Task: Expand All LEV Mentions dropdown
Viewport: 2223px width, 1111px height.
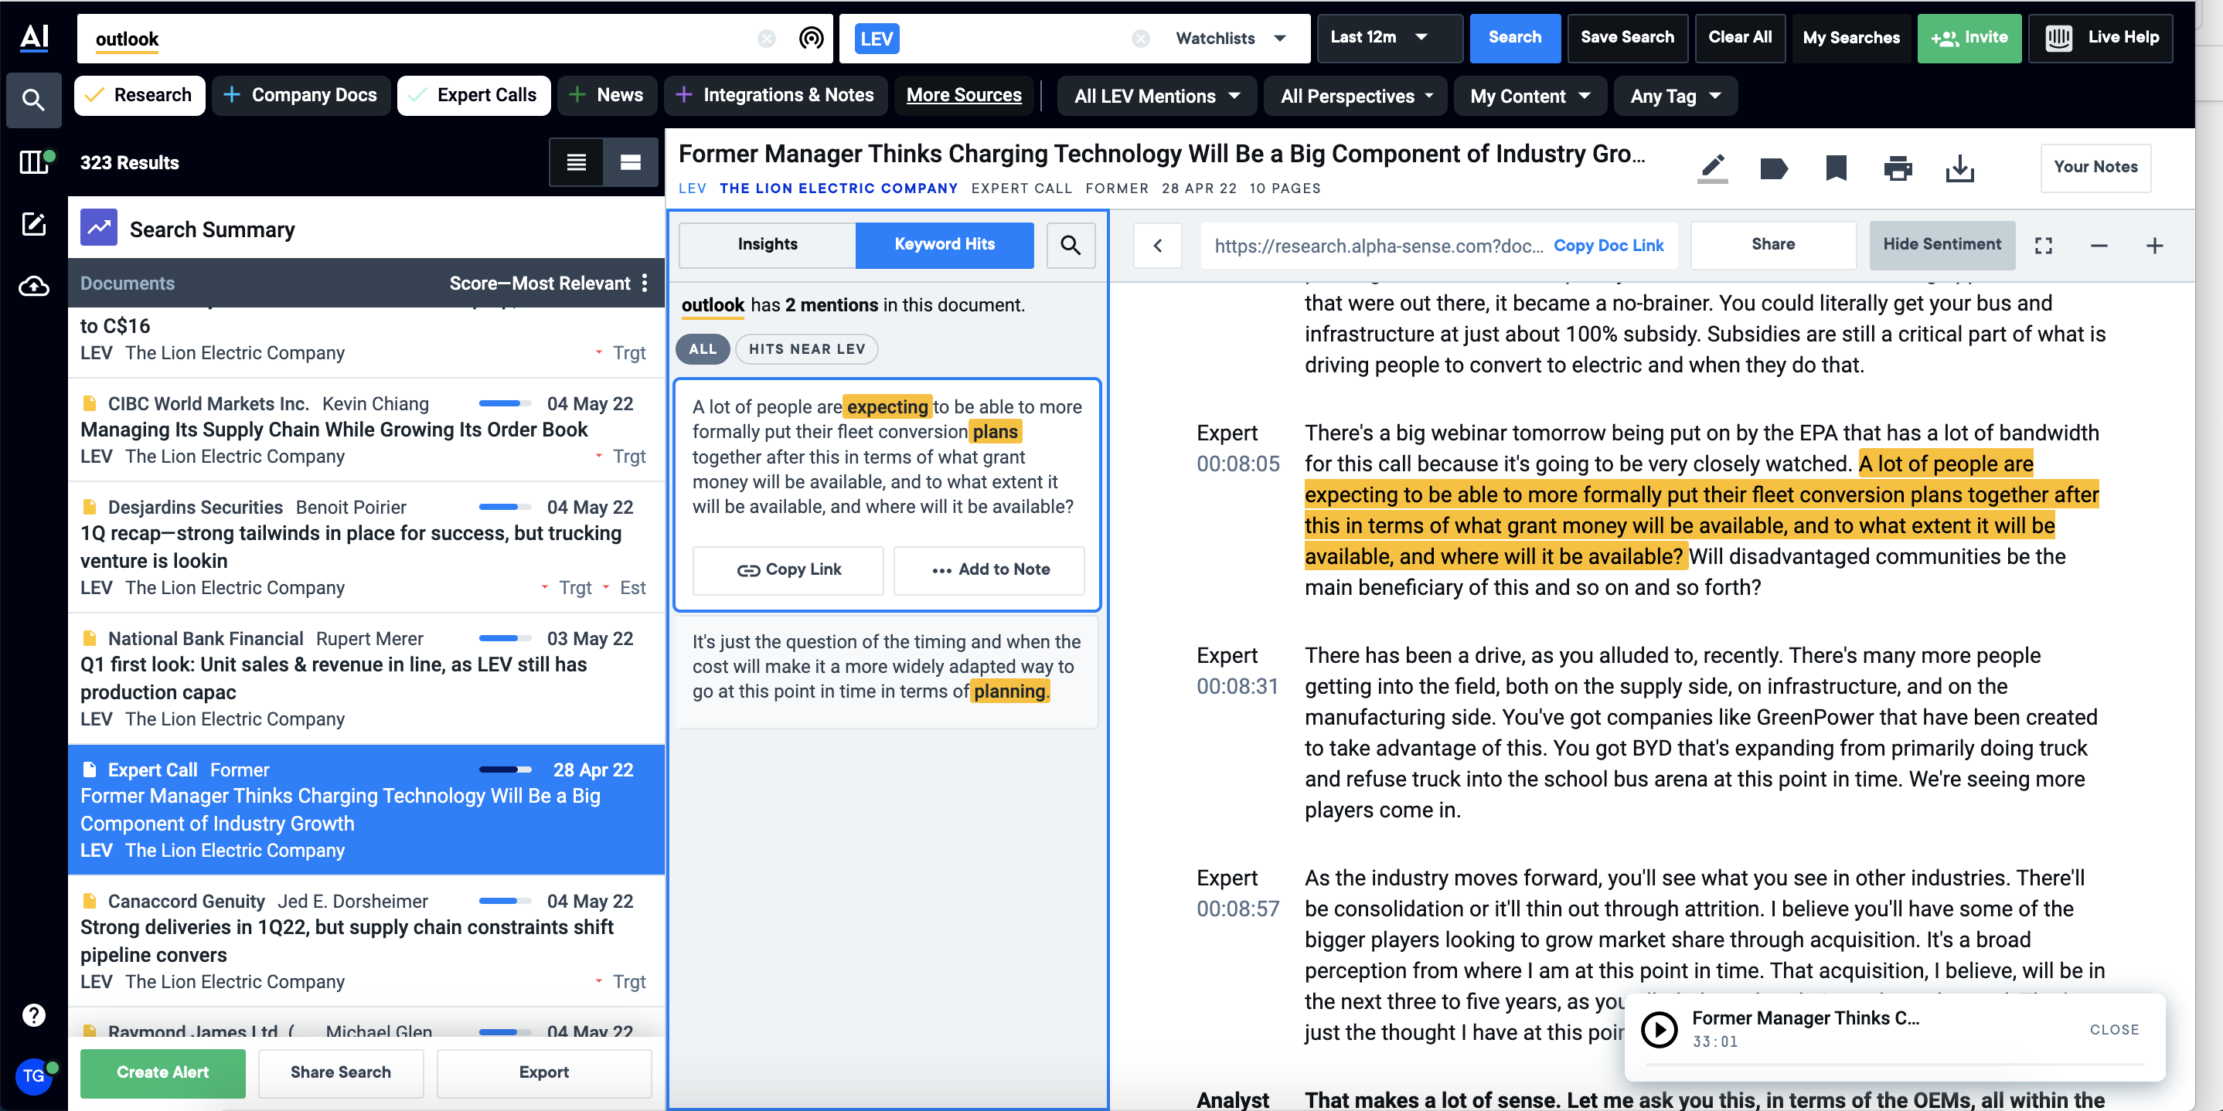Action: tap(1156, 97)
